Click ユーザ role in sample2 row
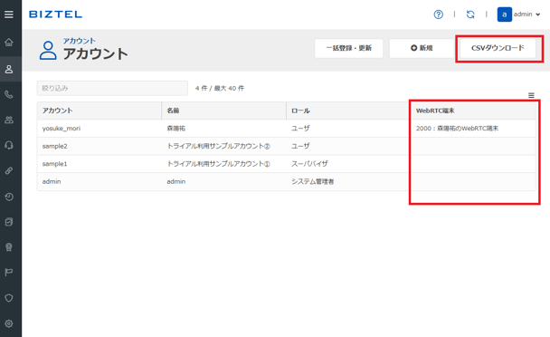This screenshot has width=550, height=337. pyautogui.click(x=348, y=146)
